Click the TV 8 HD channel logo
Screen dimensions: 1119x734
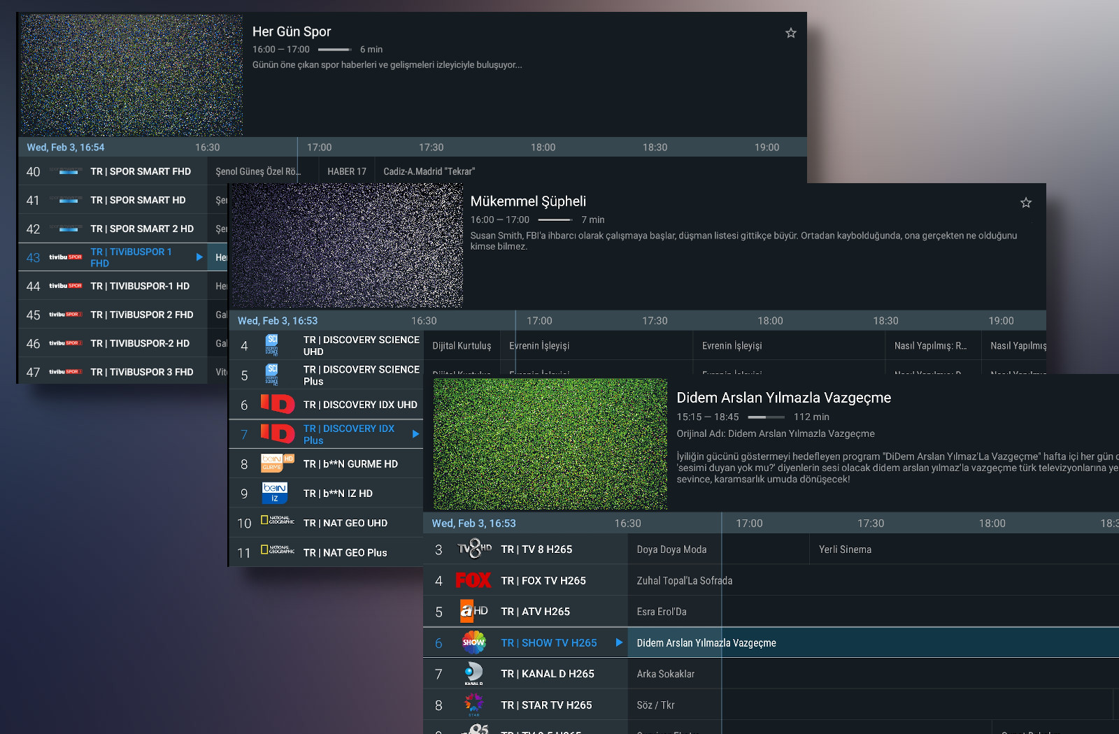pos(473,549)
